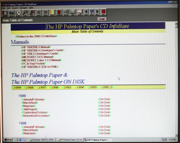The height and width of the screenshot is (143, 180).
Task: Click Internet Explorer quick launch icon
Action: 20,140
